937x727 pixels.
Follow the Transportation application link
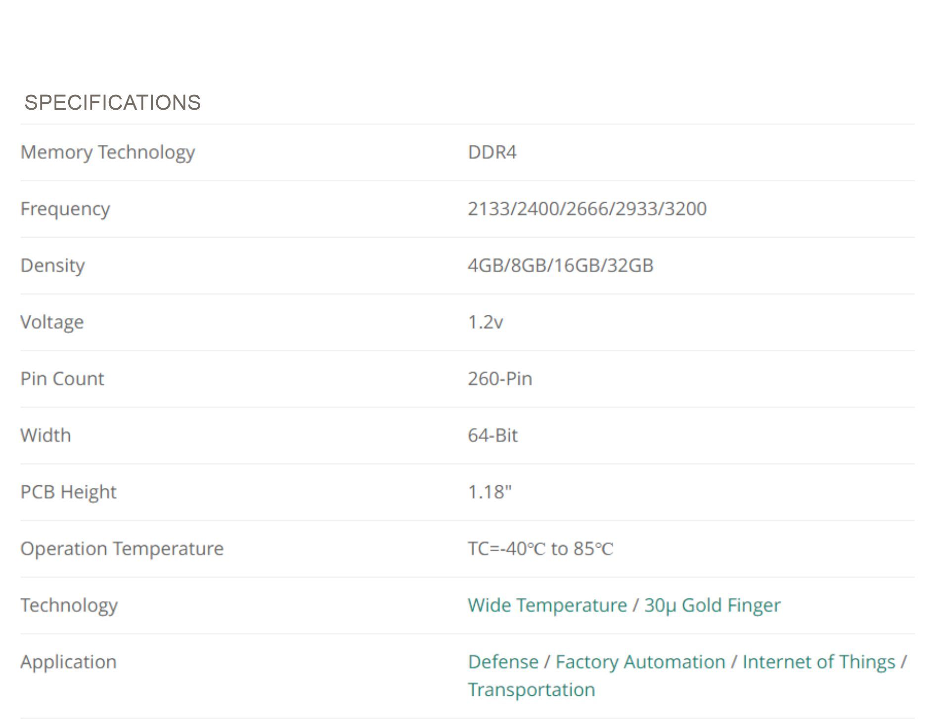pyautogui.click(x=532, y=690)
